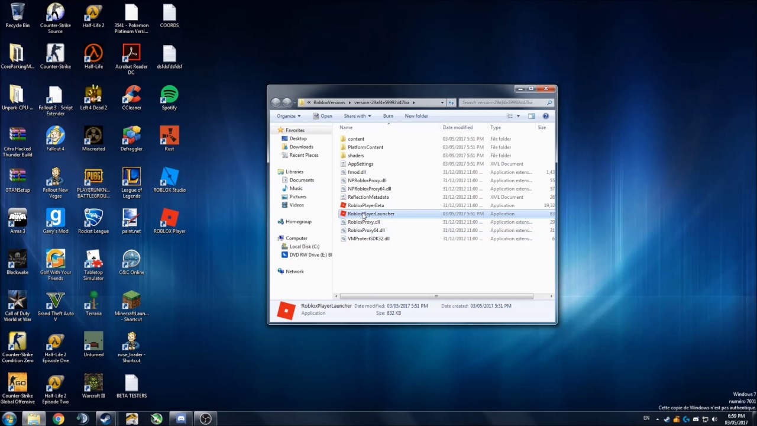Expand folder list after version-29af4e59992d47ba breadcrumb
The image size is (757, 426).
414,102
